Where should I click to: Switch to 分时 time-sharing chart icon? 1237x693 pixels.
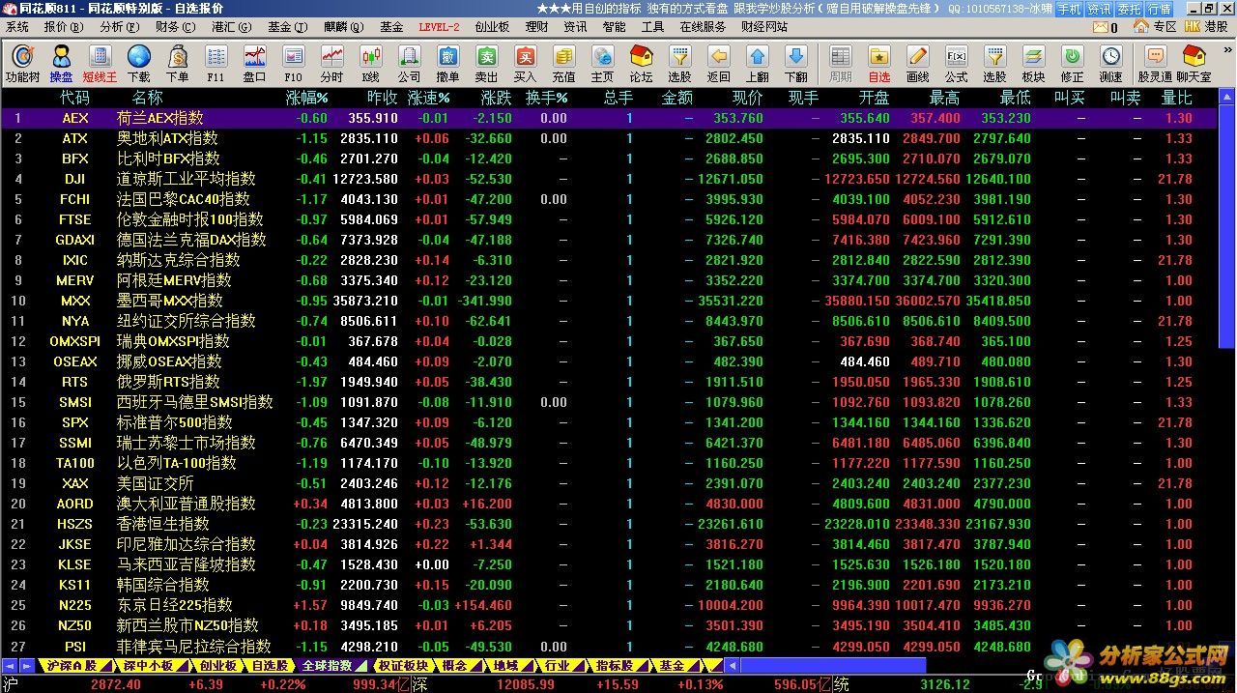[331, 63]
